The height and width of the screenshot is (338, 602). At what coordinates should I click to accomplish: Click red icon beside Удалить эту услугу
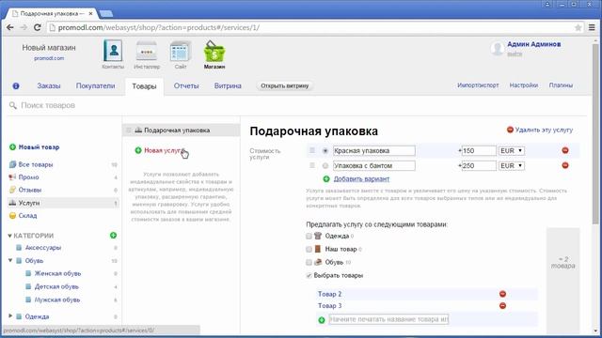click(x=510, y=130)
